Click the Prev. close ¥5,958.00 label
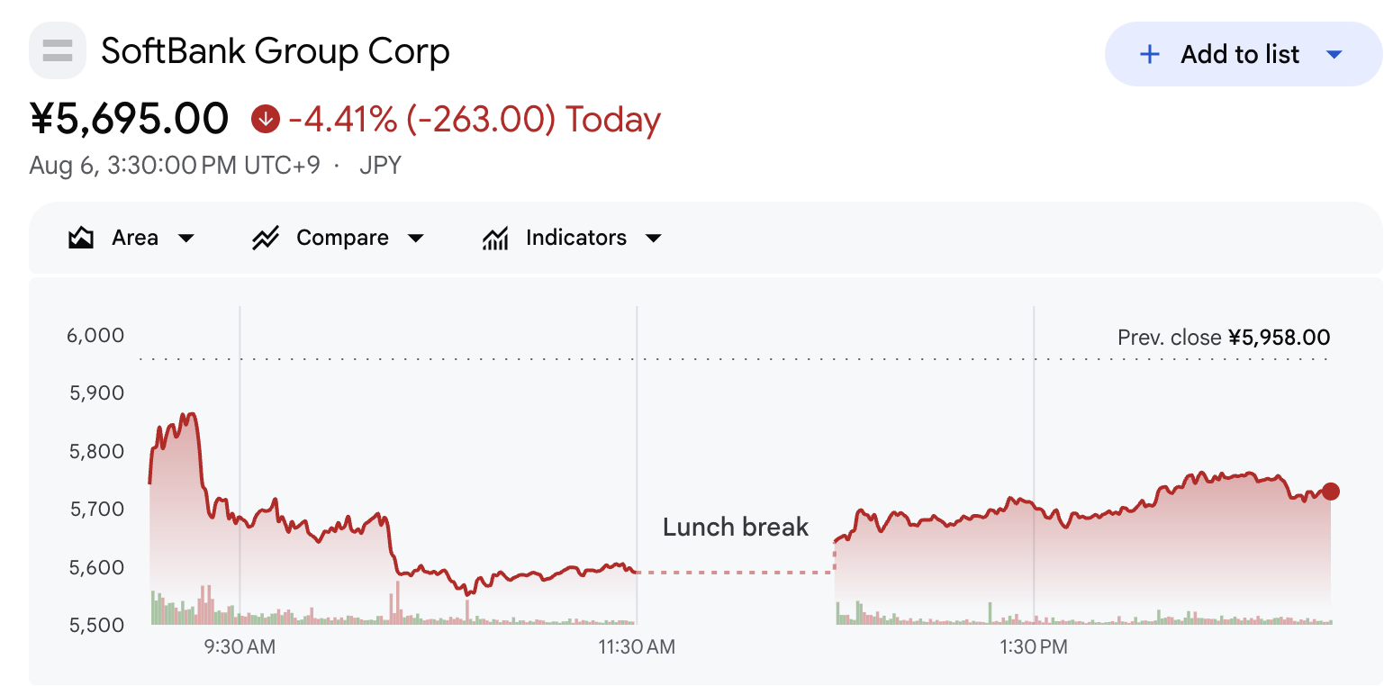Image resolution: width=1393 pixels, height=686 pixels. click(1224, 338)
